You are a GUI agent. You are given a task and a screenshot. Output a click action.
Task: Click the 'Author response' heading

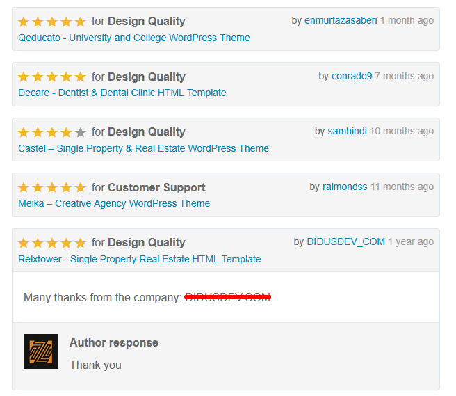(114, 342)
